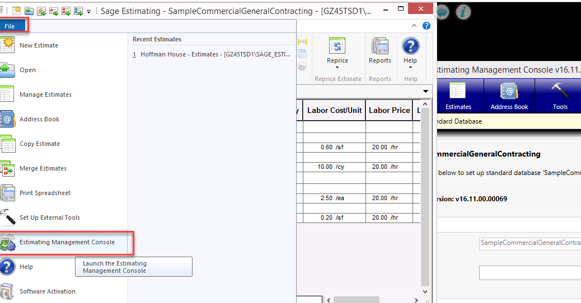
Task: Select the 2.50 /ea labor cost cell
Action: 334,198
